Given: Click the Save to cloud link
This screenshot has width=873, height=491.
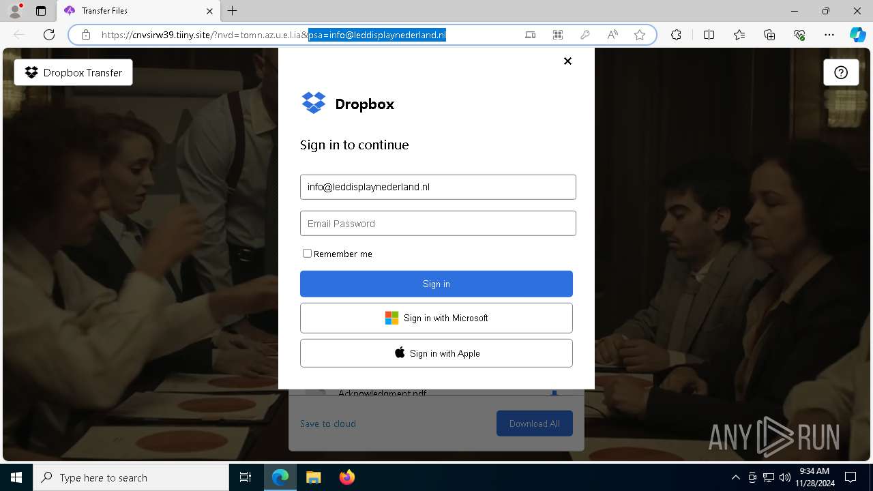Looking at the screenshot, I should (328, 423).
